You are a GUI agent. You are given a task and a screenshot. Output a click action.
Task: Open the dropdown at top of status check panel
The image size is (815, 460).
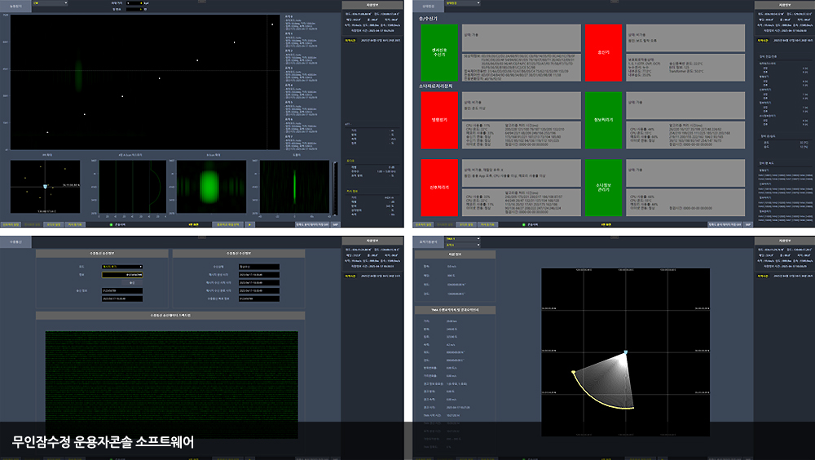pos(462,3)
